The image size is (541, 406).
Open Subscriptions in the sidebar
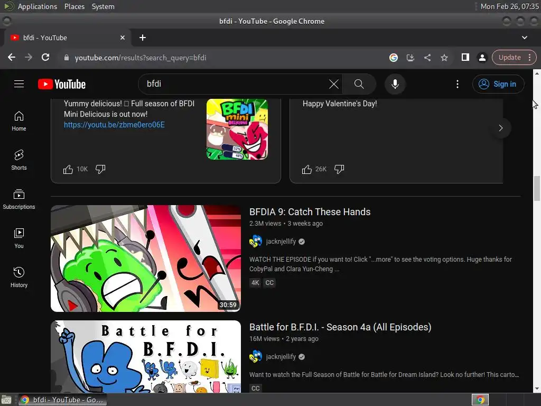[19, 199]
